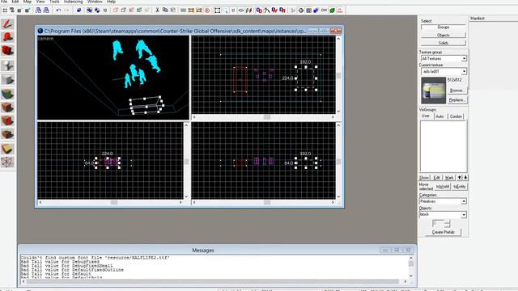Viewport: 518px width, 291px height.
Task: Click the VisGroups Show button
Action: pyautogui.click(x=424, y=178)
